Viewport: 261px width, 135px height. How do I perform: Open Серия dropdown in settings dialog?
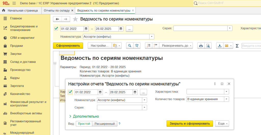pos(145,107)
